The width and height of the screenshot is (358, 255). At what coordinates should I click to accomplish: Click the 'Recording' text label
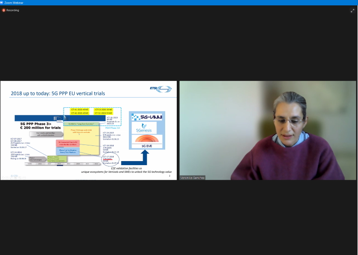click(x=13, y=10)
